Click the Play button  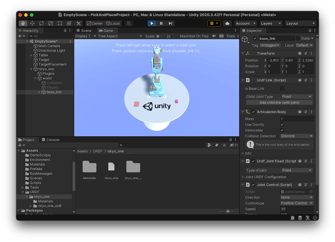(x=152, y=23)
